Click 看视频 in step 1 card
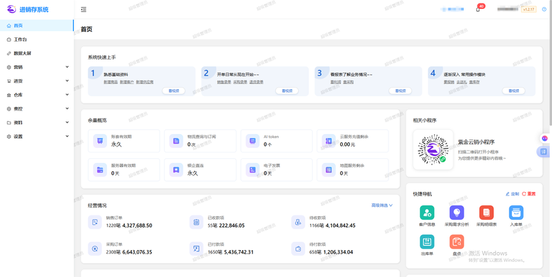This screenshot has width=552, height=277. pos(174,90)
